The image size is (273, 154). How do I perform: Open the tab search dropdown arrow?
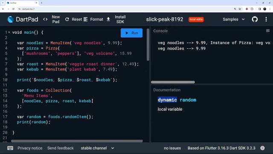click(3, 3)
